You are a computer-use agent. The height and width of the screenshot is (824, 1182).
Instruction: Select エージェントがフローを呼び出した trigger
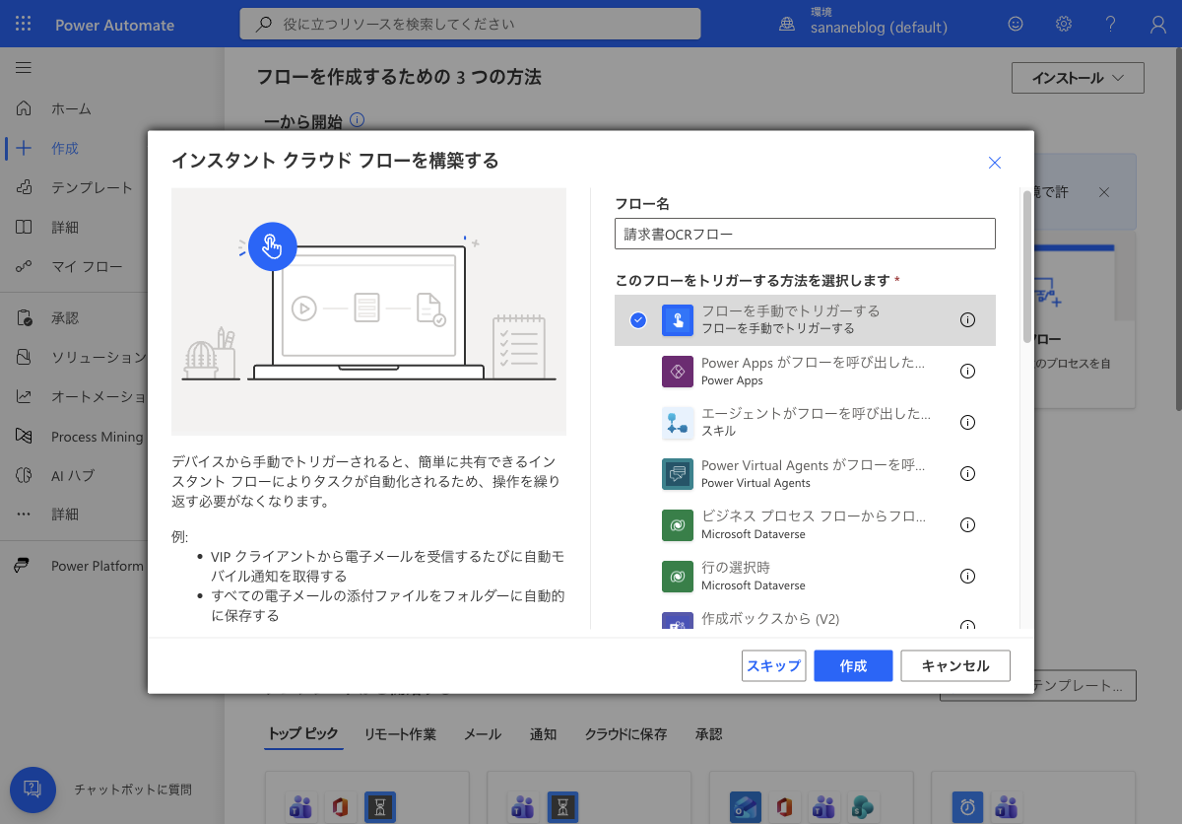805,422
